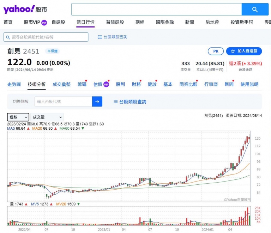Switch to 股利 tab
This screenshot has height=233, width=271.
(x=120, y=84)
